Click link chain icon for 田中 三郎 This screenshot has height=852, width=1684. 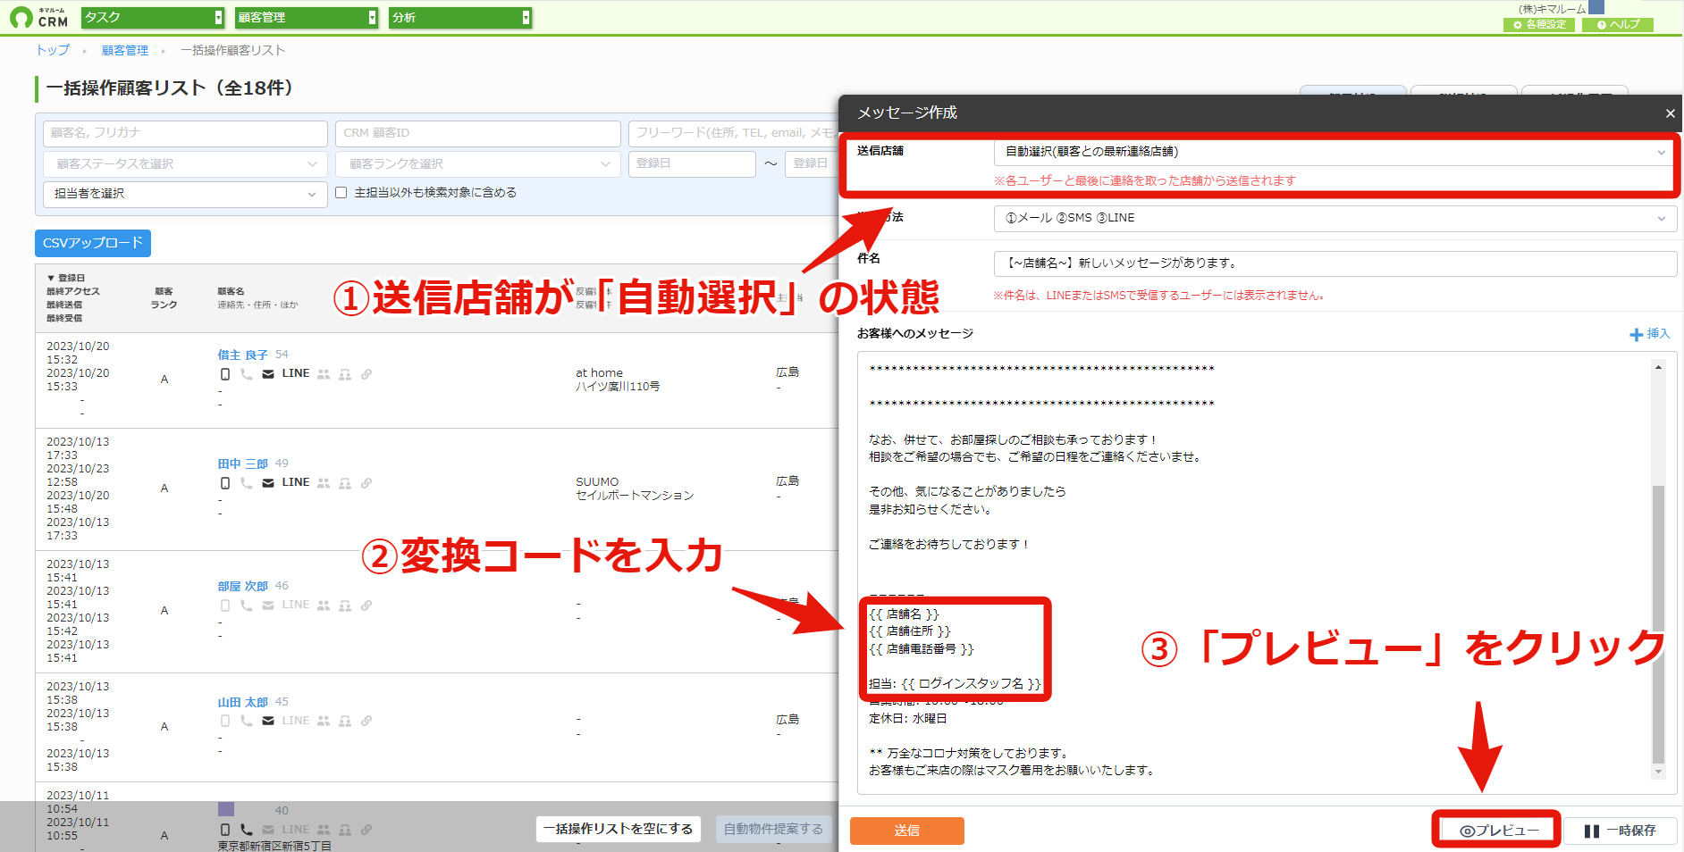point(366,483)
